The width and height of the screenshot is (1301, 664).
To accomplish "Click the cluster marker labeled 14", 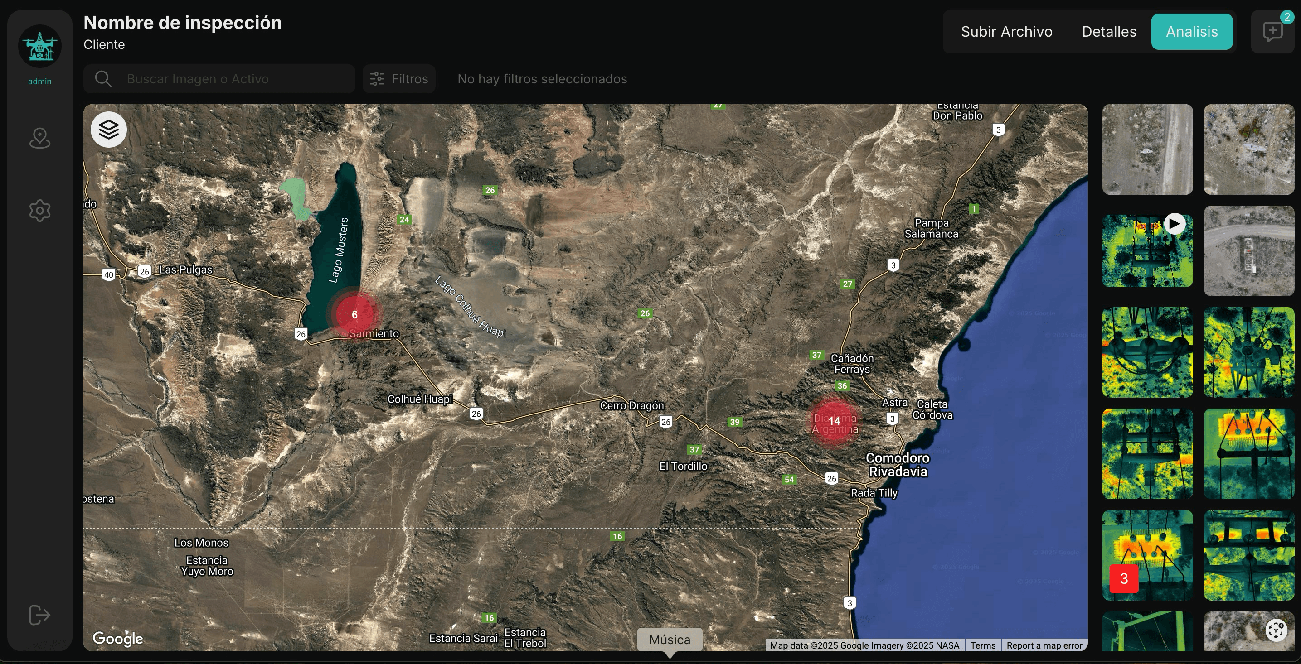I will click(835, 421).
